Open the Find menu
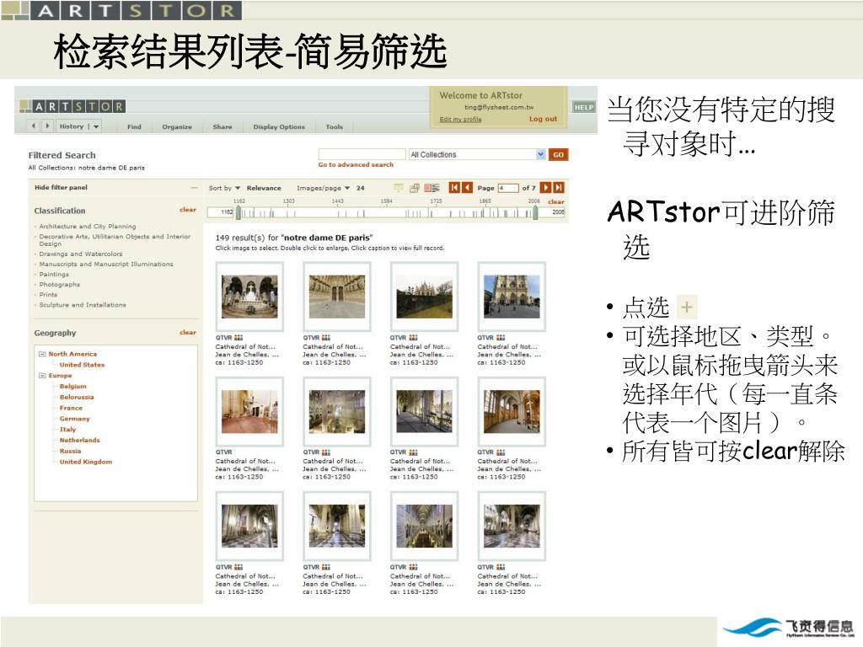 [134, 126]
